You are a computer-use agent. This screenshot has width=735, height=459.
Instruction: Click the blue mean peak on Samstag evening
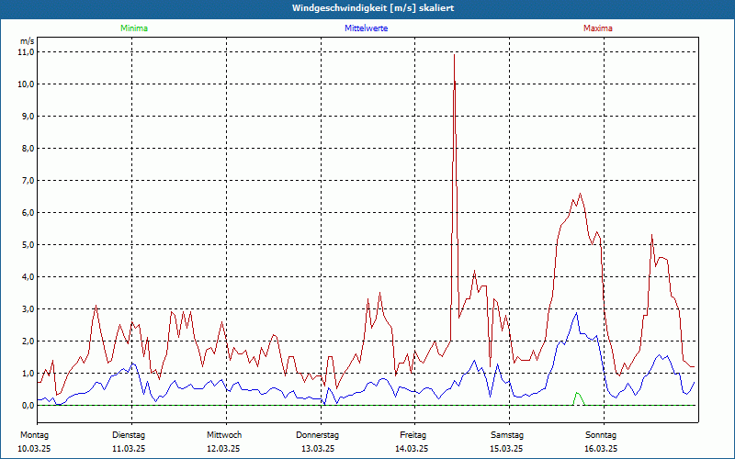click(x=577, y=313)
